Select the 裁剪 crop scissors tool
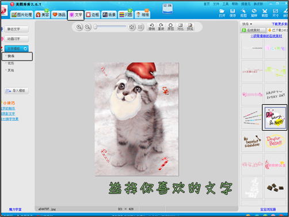This screenshot has height=217, width=289. coord(265,13)
